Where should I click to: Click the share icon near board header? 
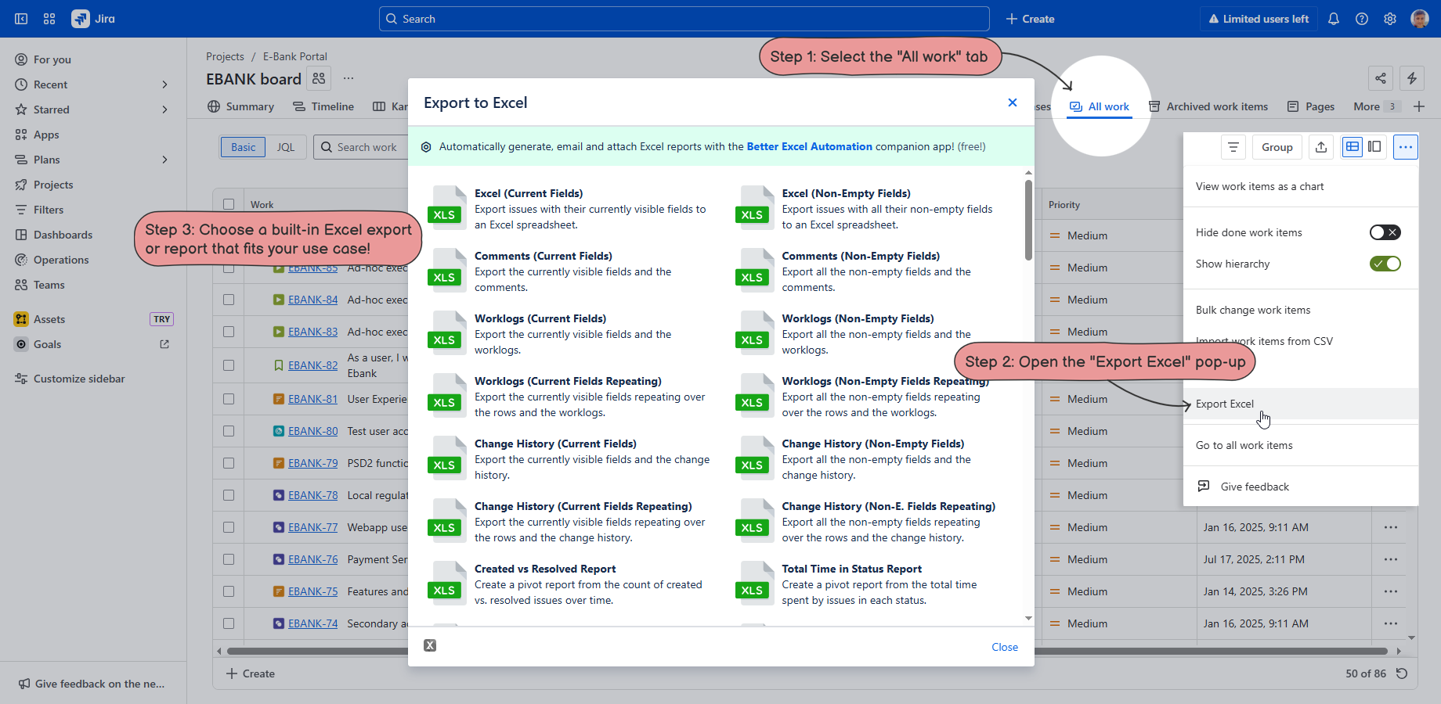[x=1381, y=78]
